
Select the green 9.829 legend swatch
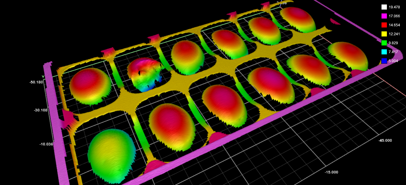[x=384, y=43]
